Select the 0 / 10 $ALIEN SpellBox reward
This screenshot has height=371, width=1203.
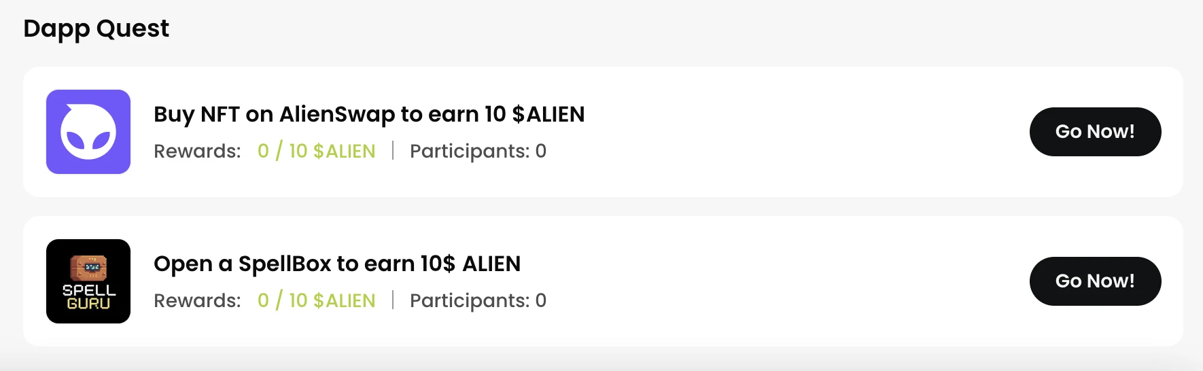pyautogui.click(x=316, y=300)
